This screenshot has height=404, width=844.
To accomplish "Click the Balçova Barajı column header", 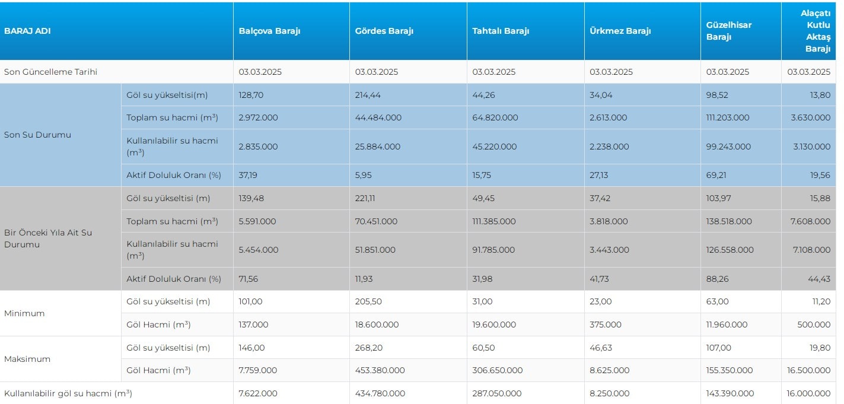I will (x=269, y=31).
